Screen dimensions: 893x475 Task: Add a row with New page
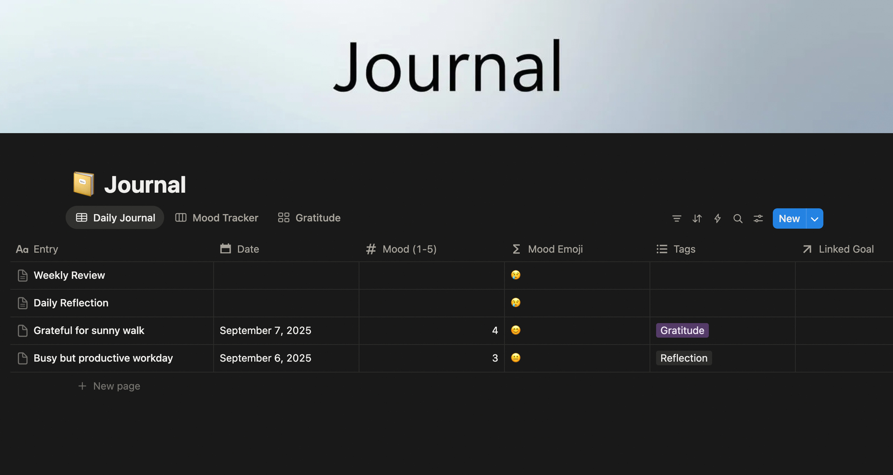(109, 386)
